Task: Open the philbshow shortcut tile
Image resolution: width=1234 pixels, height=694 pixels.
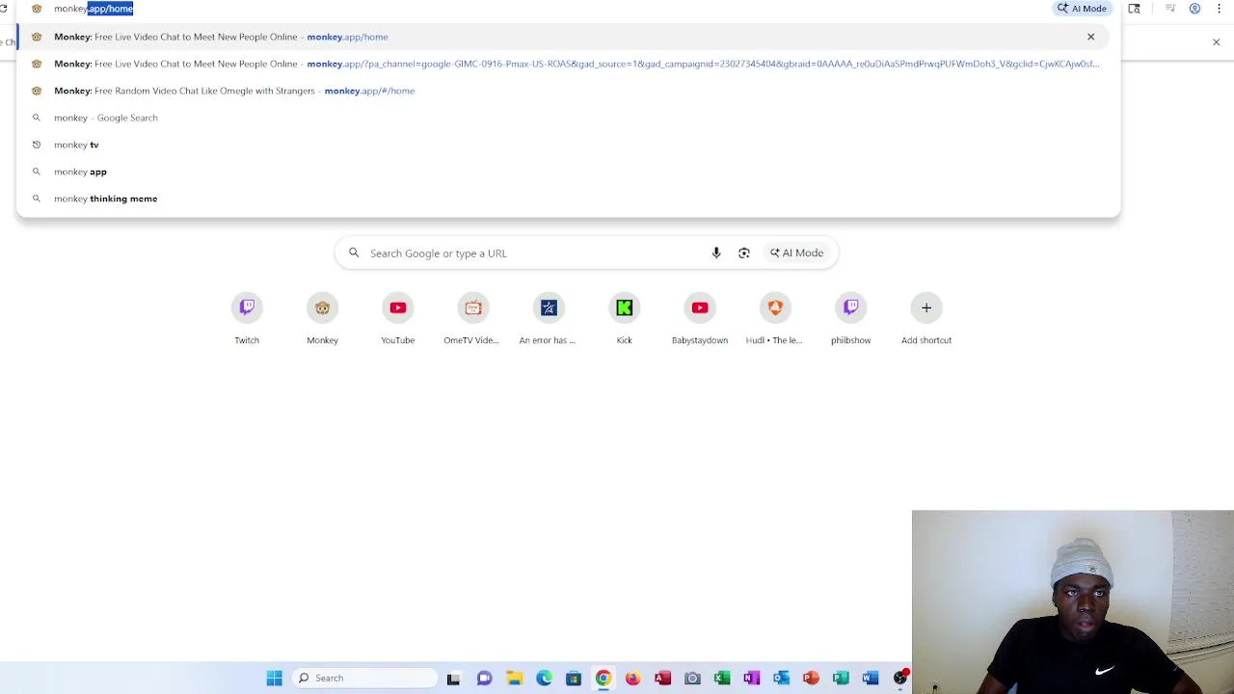Action: (x=850, y=319)
